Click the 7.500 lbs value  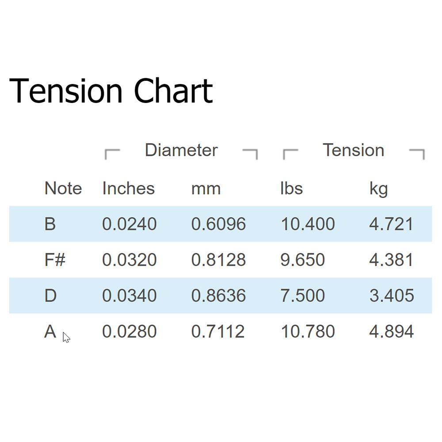(x=302, y=296)
